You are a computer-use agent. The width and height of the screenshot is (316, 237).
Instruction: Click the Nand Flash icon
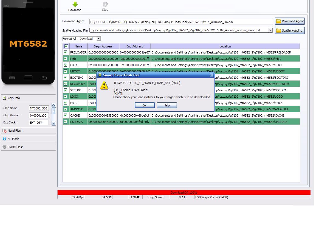4,131
